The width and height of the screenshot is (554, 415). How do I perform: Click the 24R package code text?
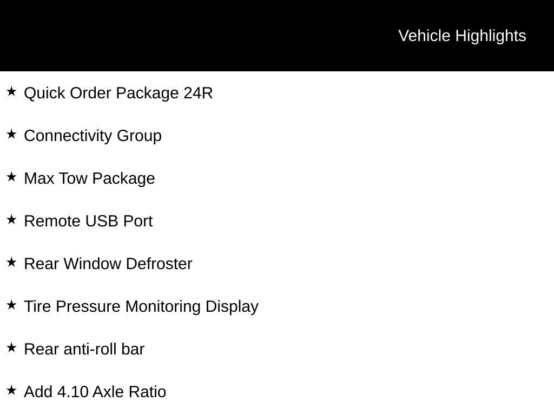coord(198,93)
